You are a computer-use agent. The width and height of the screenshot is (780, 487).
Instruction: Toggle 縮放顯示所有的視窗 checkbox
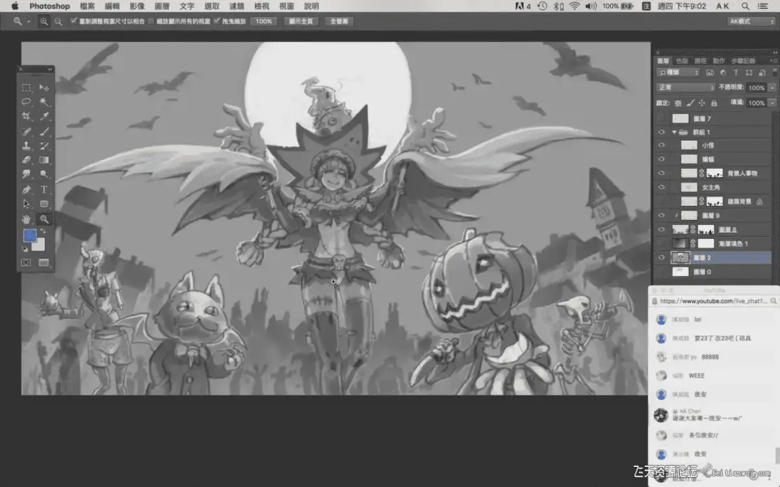tap(151, 21)
